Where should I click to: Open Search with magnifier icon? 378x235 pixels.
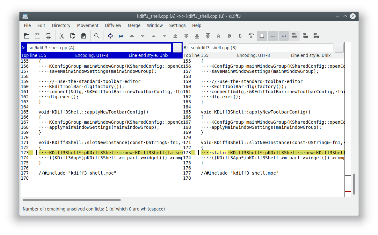(97, 36)
